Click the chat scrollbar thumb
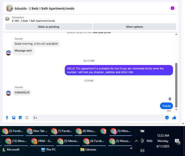Image resolution: width=185 pixels, height=156 pixels. pyautogui.click(x=176, y=85)
